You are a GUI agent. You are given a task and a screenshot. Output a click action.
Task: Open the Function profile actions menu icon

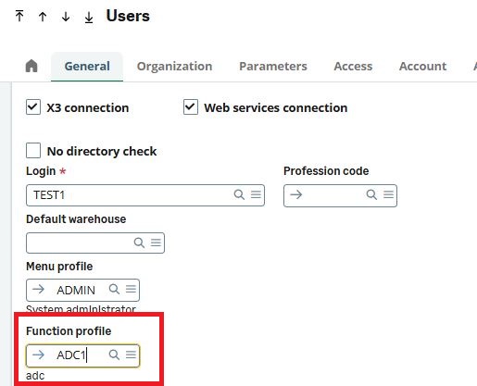pos(131,355)
